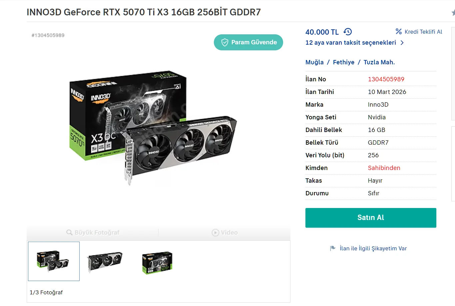Screen dimensions: 455x306
Task: Select the first thumbnail with box and card
Action: click(54, 261)
